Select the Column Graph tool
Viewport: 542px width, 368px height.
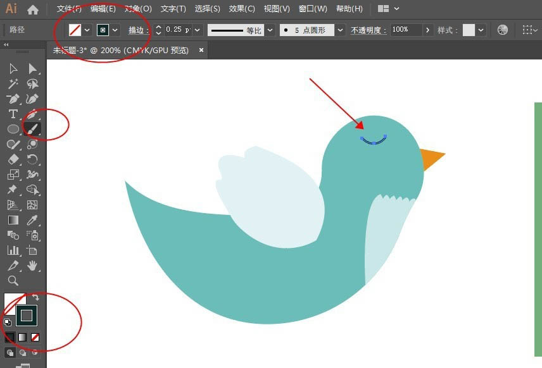click(13, 250)
